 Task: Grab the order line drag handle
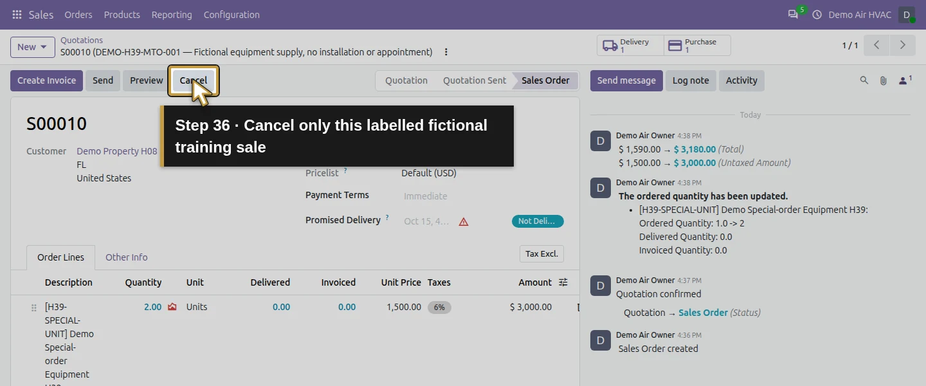(34, 308)
